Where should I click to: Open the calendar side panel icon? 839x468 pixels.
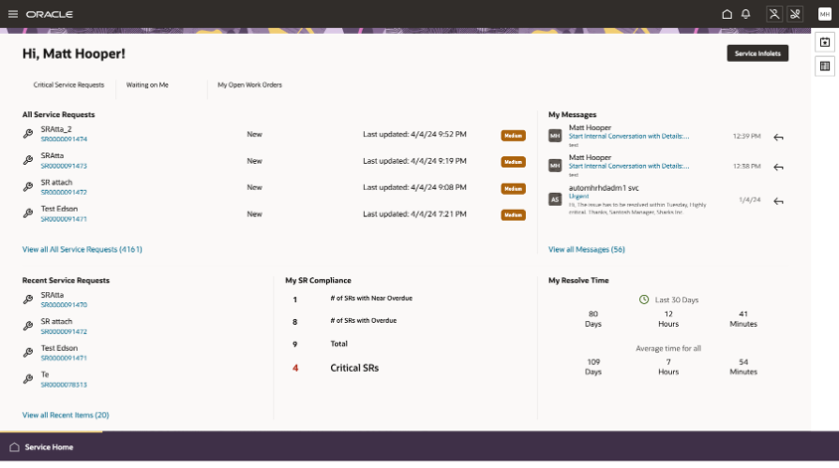pyautogui.click(x=824, y=43)
